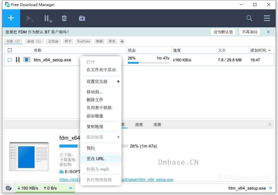Choose 从列表中移除 from context menu

coord(101,108)
